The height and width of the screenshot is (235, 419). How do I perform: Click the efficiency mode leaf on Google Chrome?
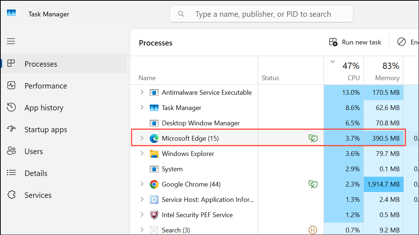[x=313, y=184]
